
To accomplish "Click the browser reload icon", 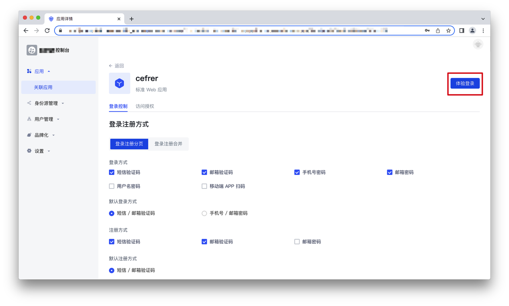I will pos(47,31).
